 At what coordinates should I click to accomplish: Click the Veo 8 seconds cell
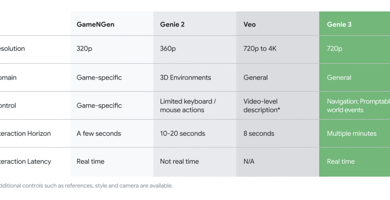tap(278, 133)
